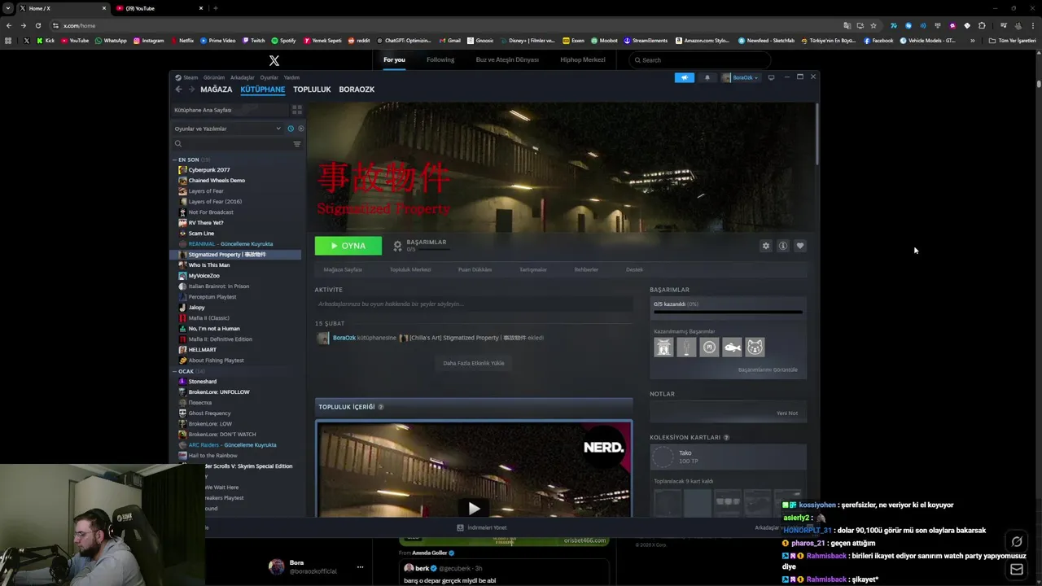Open the Steam menu
1042x586 pixels.
(x=186, y=77)
